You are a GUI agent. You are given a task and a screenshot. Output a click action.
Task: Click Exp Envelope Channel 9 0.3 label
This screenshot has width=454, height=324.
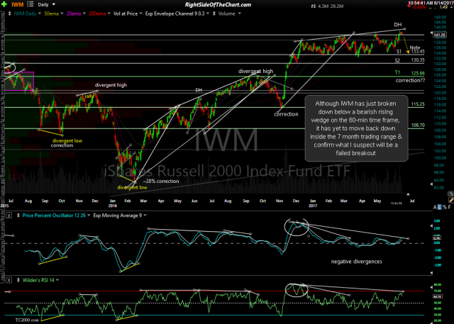(x=175, y=13)
